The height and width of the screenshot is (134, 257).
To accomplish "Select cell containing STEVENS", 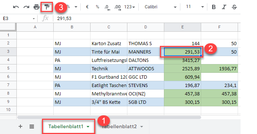I will pos(146,85).
